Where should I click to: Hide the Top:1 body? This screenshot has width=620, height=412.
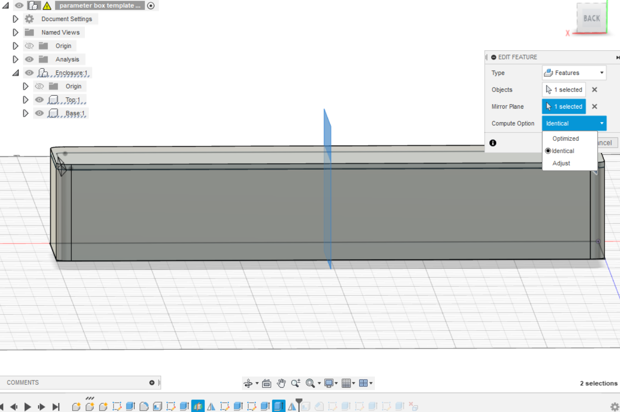pyautogui.click(x=39, y=99)
